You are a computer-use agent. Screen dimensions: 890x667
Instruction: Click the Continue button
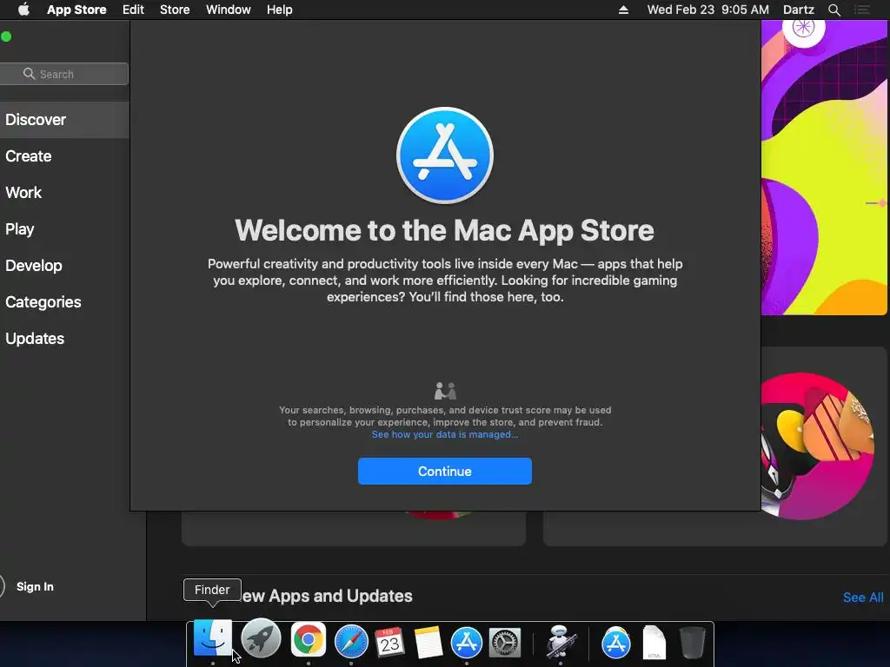[444, 472]
